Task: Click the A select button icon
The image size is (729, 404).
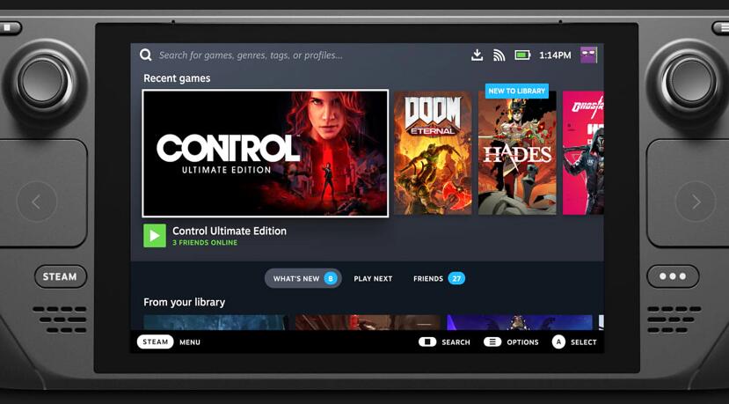Action: (558, 342)
